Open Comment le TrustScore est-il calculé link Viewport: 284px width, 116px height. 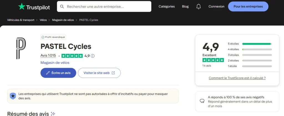click(237, 78)
